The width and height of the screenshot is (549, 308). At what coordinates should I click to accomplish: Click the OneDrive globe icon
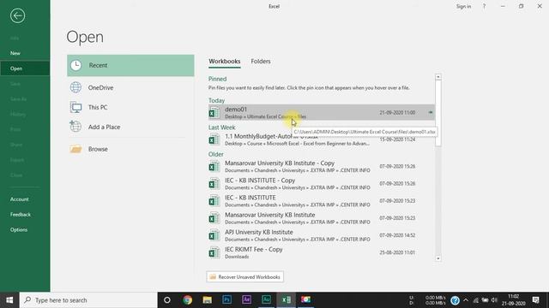point(75,87)
